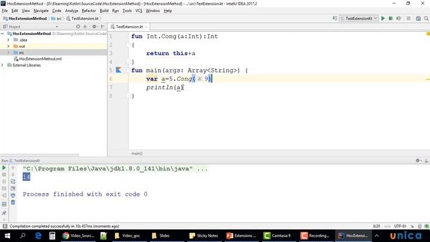Click the dump threads icon in Run panel

click(4, 188)
